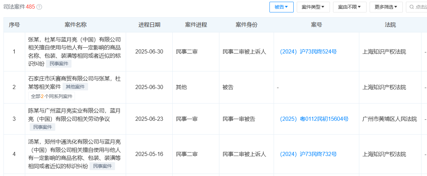Click date 2025-06-30 in row 1
The height and width of the screenshot is (176, 427).
point(149,52)
